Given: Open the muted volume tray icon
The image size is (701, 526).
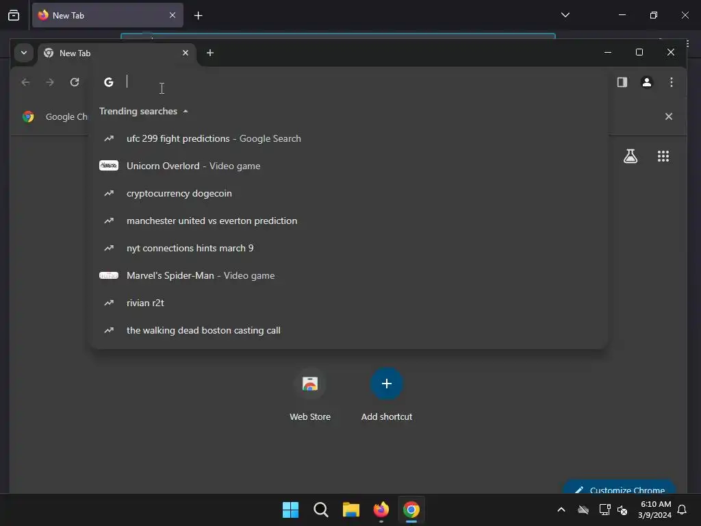Looking at the screenshot, I should (622, 510).
